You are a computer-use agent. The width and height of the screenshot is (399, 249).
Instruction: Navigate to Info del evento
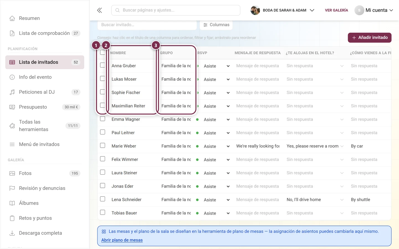(x=45, y=77)
